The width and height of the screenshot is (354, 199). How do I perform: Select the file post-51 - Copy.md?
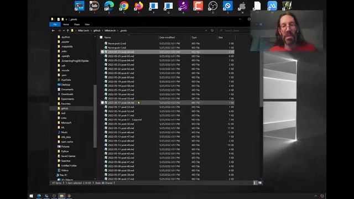point(124,119)
